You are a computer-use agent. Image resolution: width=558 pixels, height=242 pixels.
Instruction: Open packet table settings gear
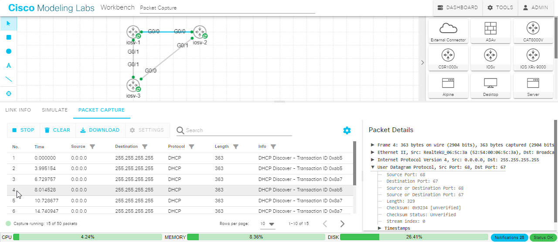[x=347, y=130]
